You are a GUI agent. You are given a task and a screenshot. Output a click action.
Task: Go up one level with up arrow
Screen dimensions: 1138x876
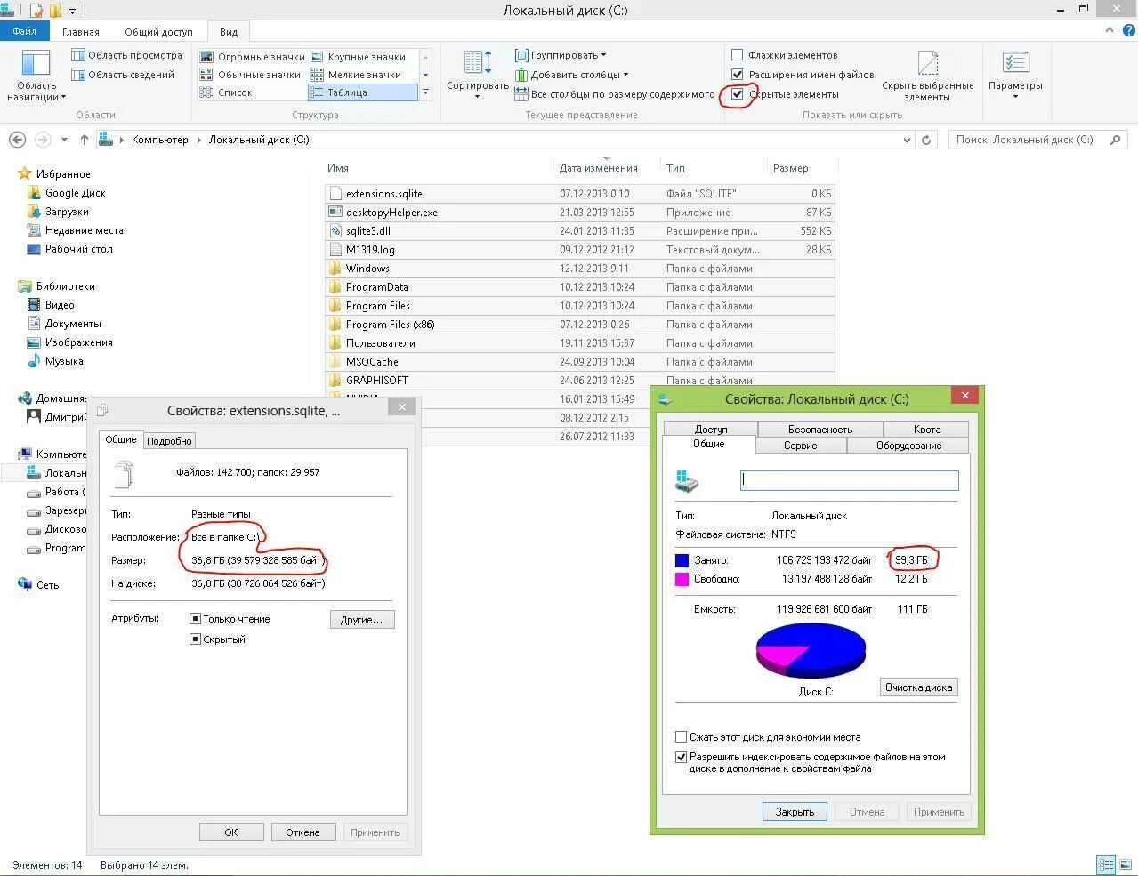point(85,140)
